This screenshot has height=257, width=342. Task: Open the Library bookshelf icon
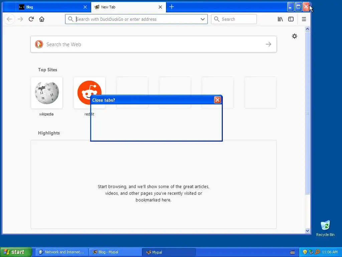(x=280, y=19)
